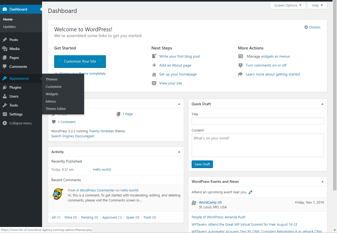Click the graduation cap icon for getting started
Screen dimensions: 337x233
point(241,74)
